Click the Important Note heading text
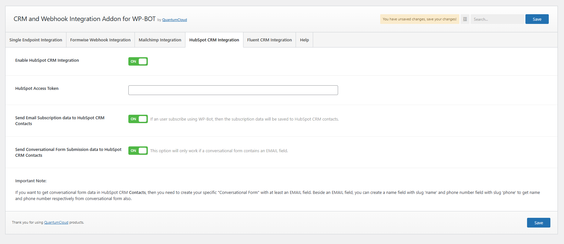The height and width of the screenshot is (244, 564). tap(31, 181)
